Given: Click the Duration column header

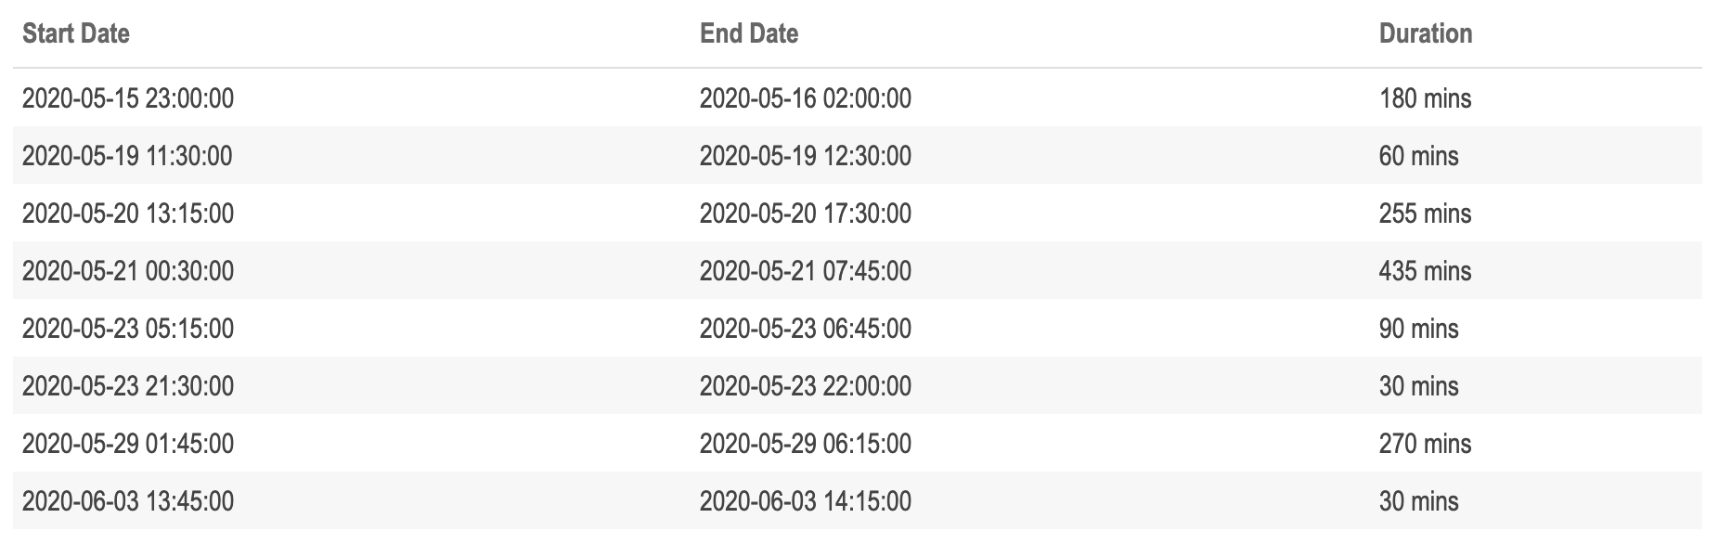Looking at the screenshot, I should 1426,33.
